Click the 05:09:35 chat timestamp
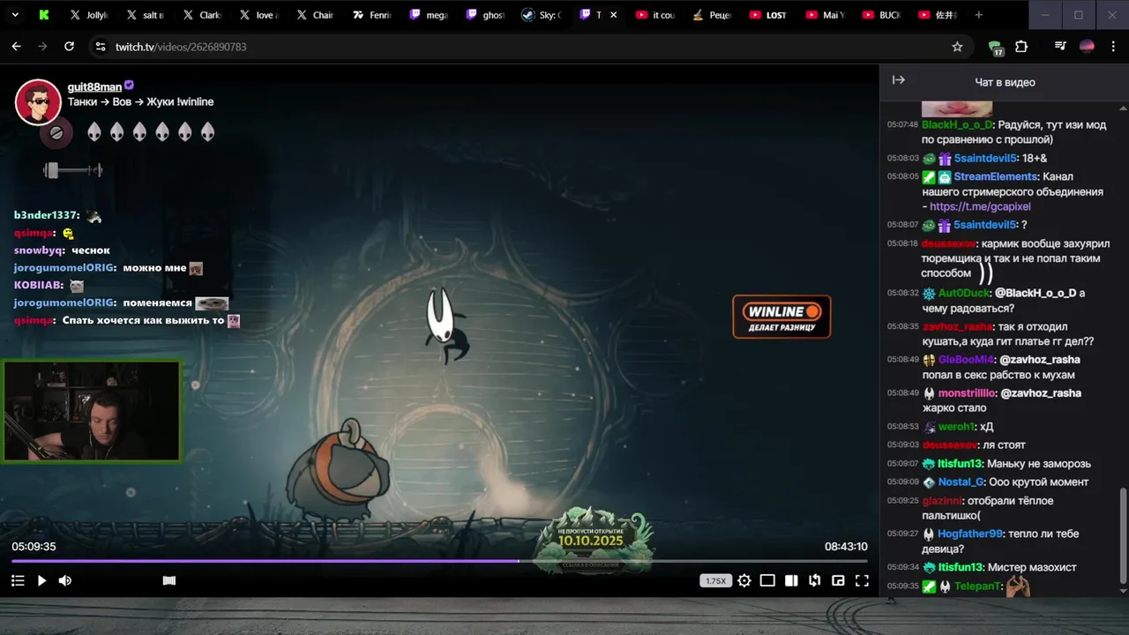 click(902, 586)
